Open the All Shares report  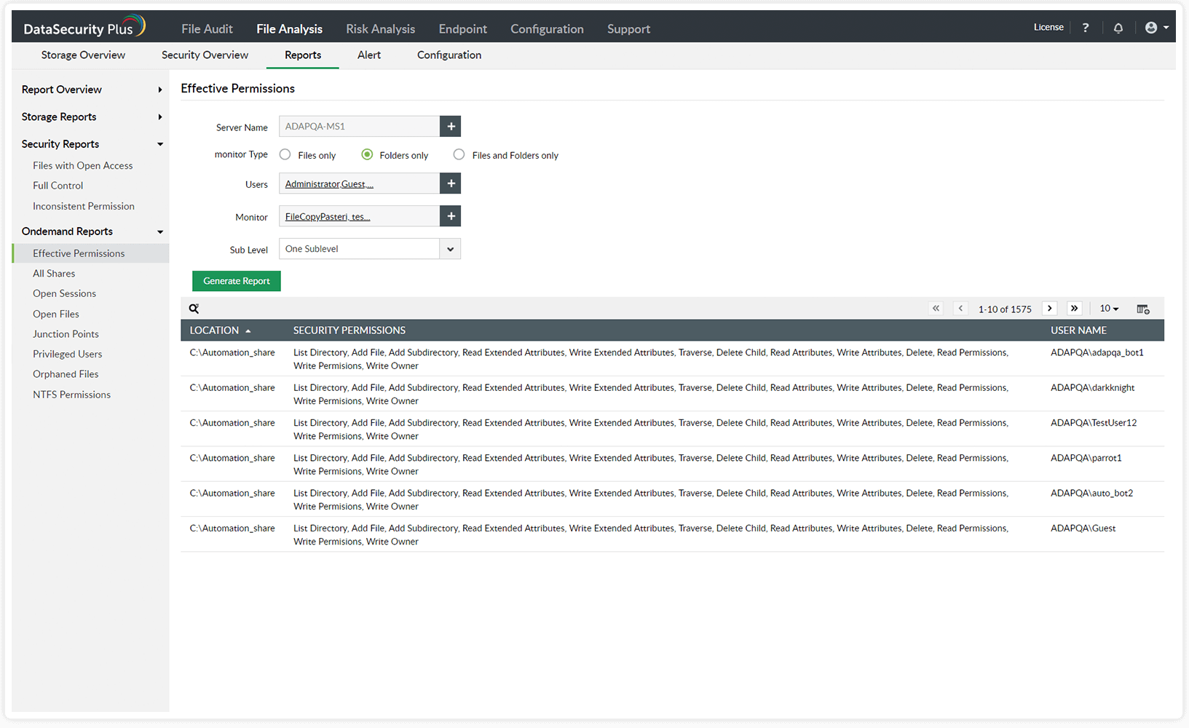pos(54,274)
